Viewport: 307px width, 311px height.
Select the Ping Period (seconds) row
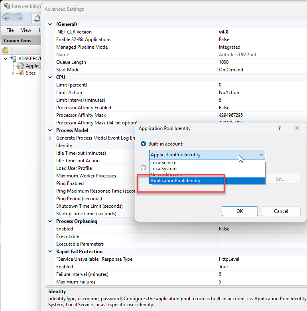pos(95,199)
